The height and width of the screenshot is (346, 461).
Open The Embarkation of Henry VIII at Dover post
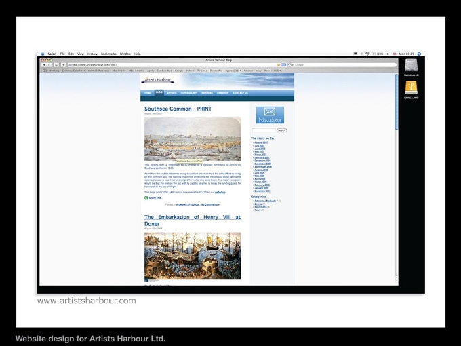(193, 220)
